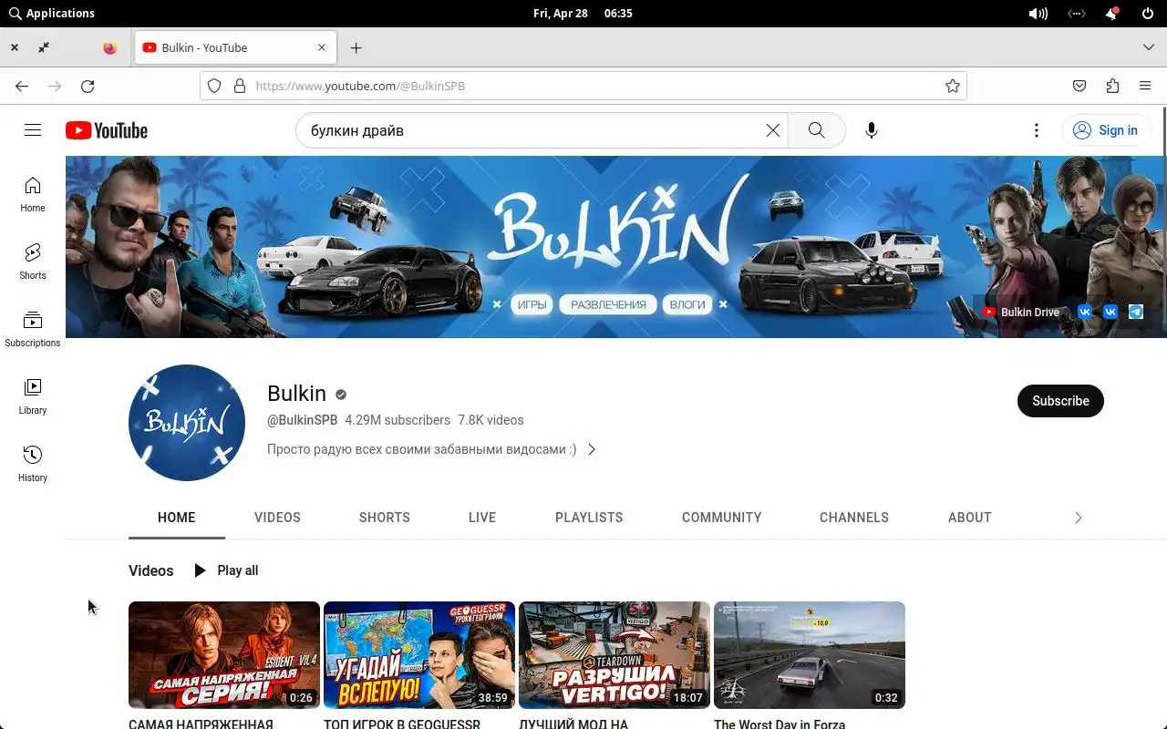Viewport: 1167px width, 729px height.
Task: Clear the search box text
Action: coord(772,130)
